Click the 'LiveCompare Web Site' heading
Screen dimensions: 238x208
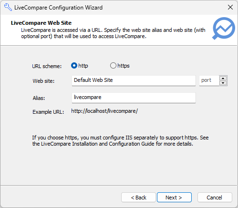click(x=41, y=23)
